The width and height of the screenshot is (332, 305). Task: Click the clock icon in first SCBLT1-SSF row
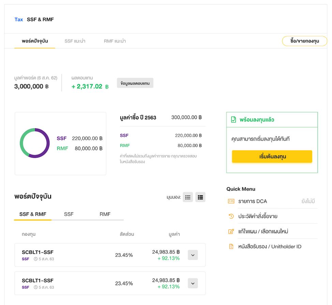point(35,259)
